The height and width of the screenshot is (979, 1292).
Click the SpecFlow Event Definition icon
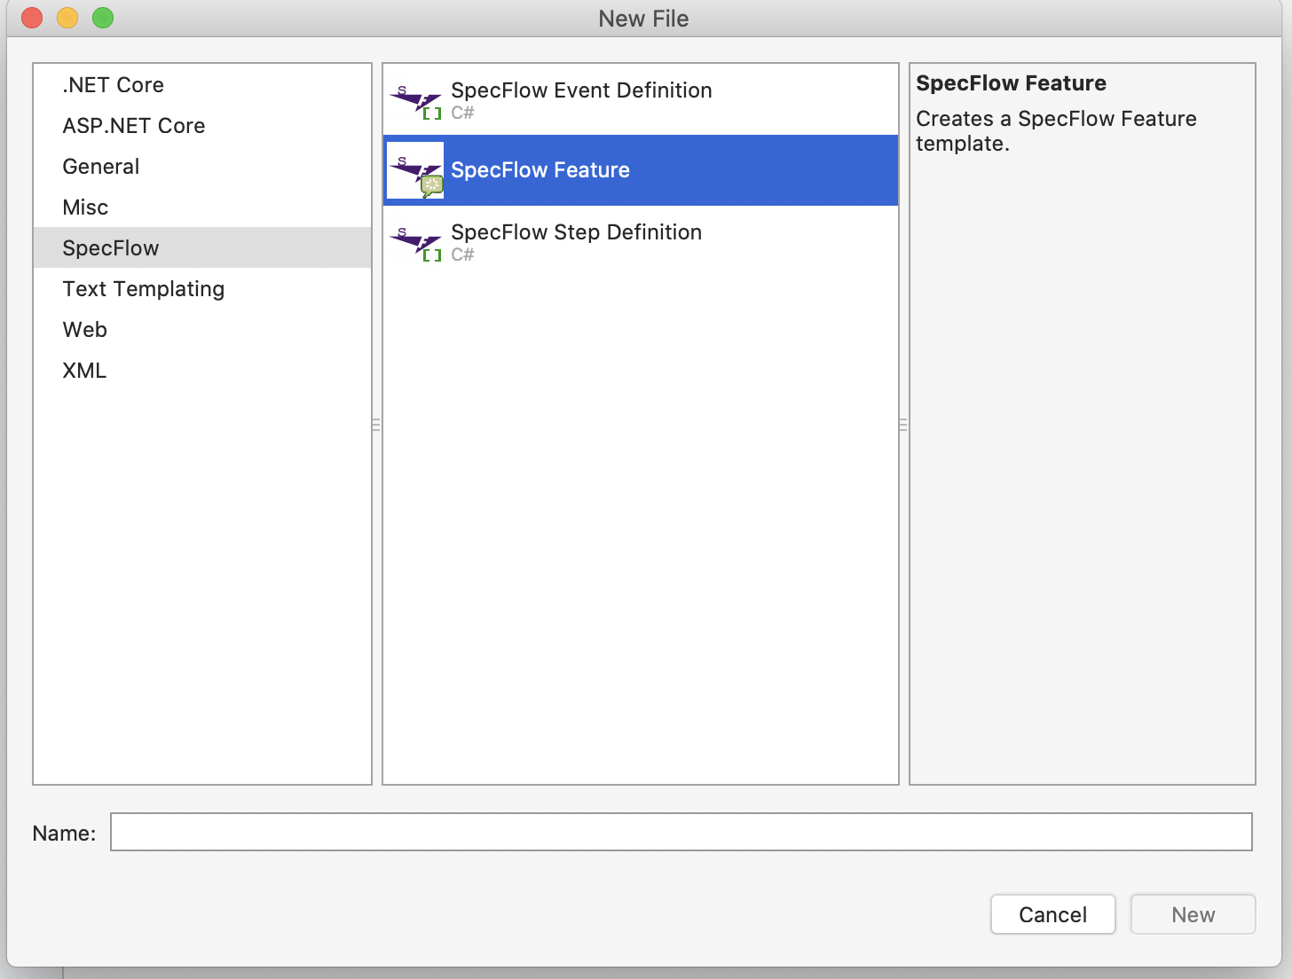click(415, 99)
